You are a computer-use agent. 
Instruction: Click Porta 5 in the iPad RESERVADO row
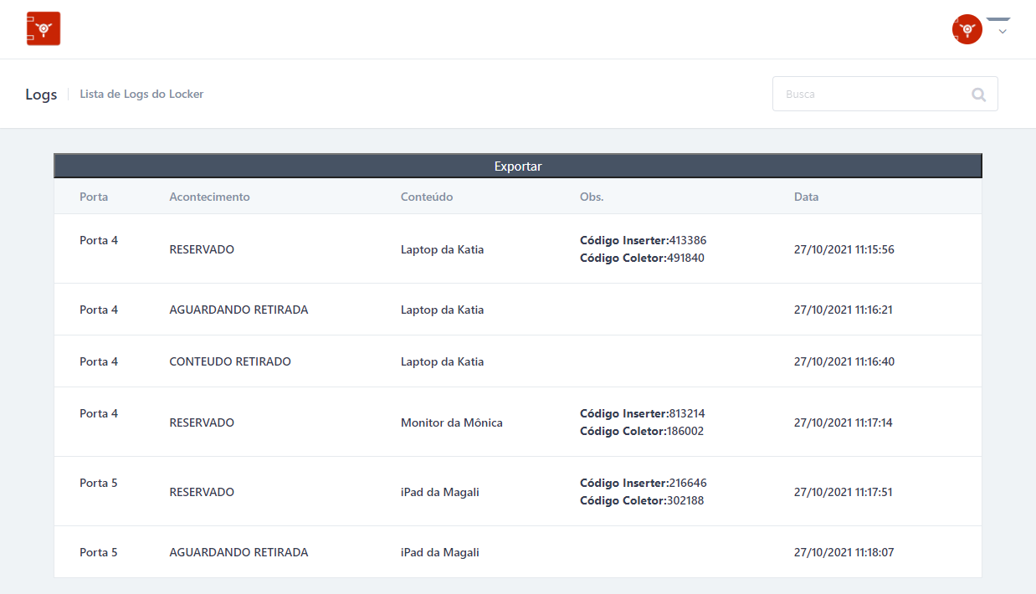tap(99, 484)
